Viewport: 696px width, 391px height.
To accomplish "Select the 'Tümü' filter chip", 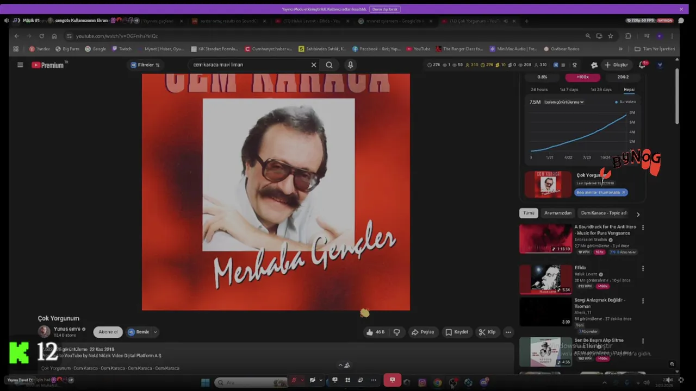I will 529,213.
